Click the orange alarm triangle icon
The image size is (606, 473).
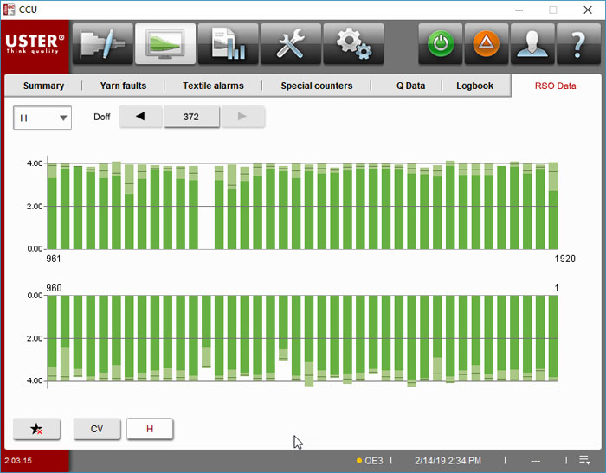(487, 43)
